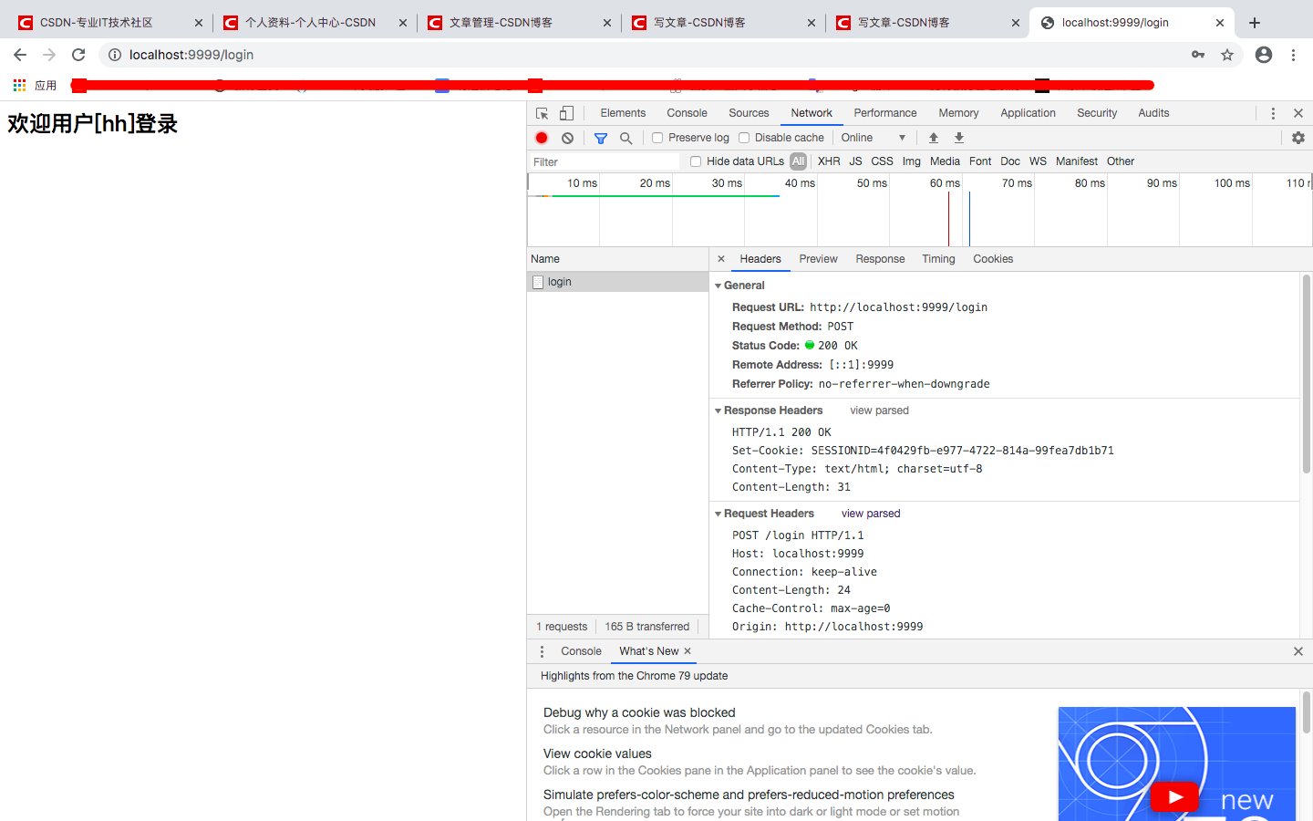Filter requests by WS
The width and height of the screenshot is (1313, 821).
coord(1038,161)
